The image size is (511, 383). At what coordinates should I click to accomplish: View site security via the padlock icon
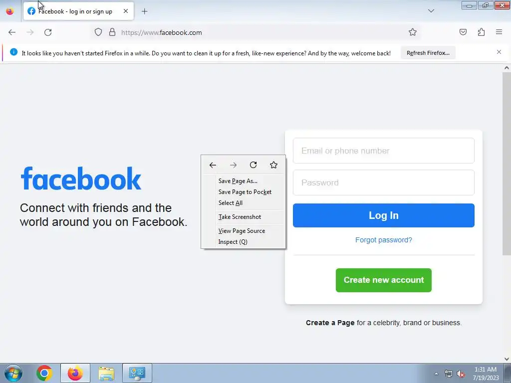(x=112, y=32)
